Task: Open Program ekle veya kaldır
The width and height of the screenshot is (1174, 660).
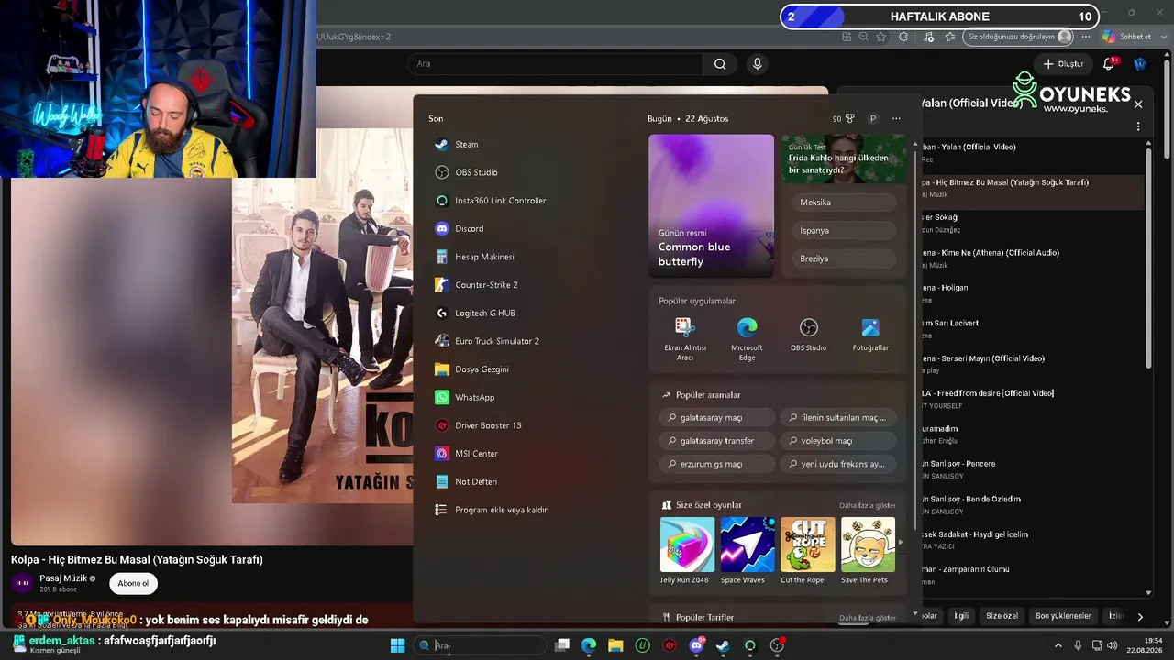Action: [530, 510]
